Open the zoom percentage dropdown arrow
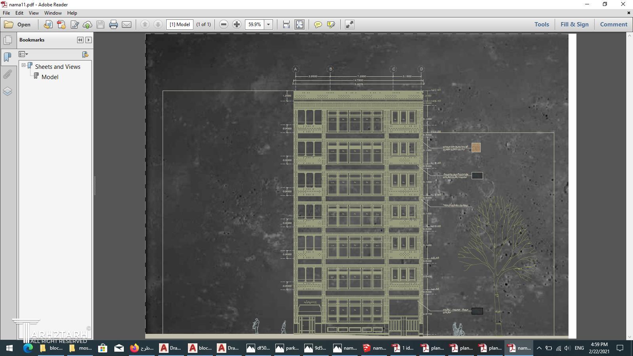The width and height of the screenshot is (633, 356). click(x=268, y=25)
